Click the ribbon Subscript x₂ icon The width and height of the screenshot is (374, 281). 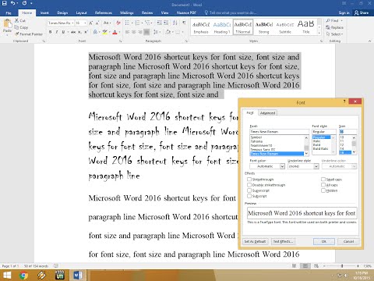pyautogui.click(x=79, y=32)
